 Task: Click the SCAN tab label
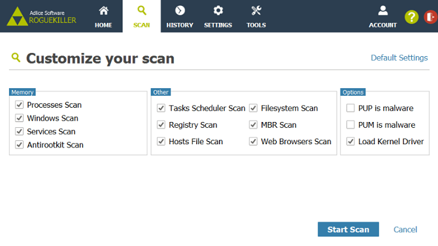[x=142, y=25]
